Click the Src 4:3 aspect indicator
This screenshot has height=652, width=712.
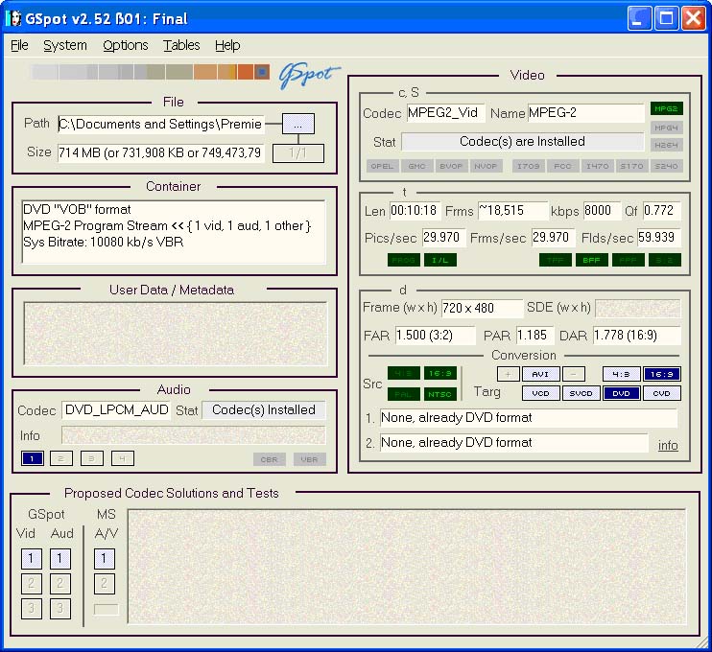[x=404, y=373]
